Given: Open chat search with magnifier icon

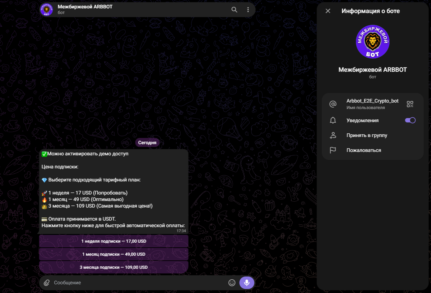Looking at the screenshot, I should pos(234,10).
